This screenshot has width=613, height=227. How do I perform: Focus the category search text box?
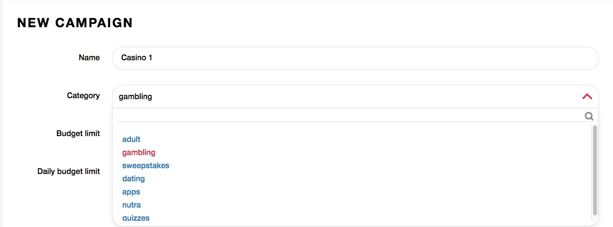pos(350,116)
